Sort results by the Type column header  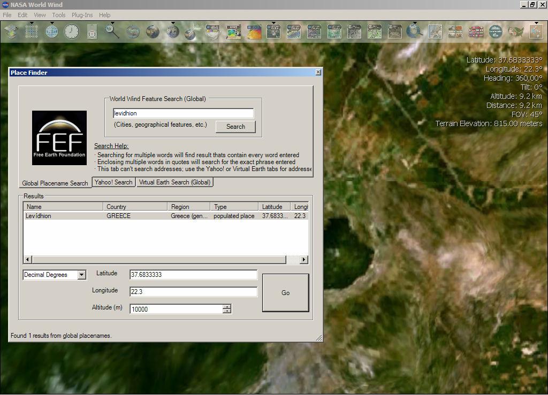pyautogui.click(x=234, y=206)
